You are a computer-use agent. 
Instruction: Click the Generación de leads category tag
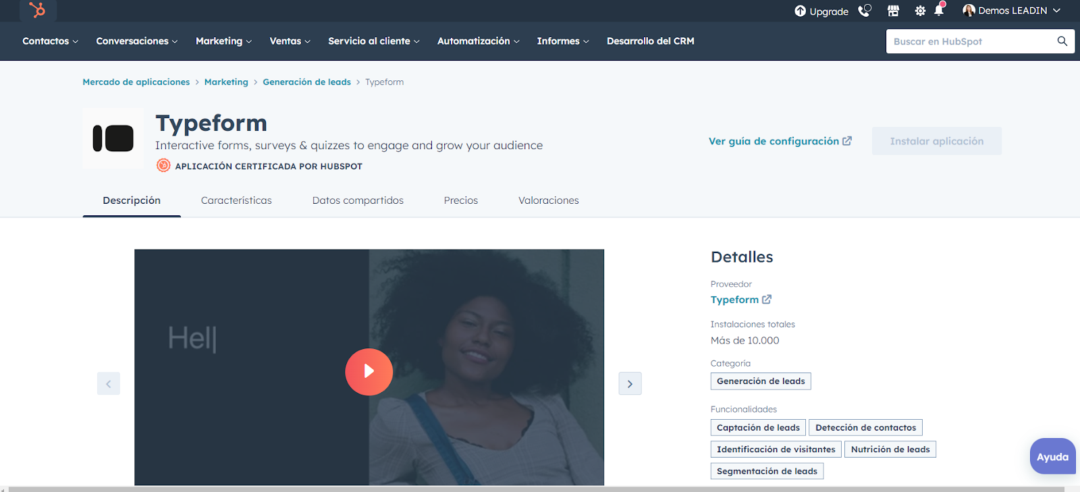click(761, 381)
